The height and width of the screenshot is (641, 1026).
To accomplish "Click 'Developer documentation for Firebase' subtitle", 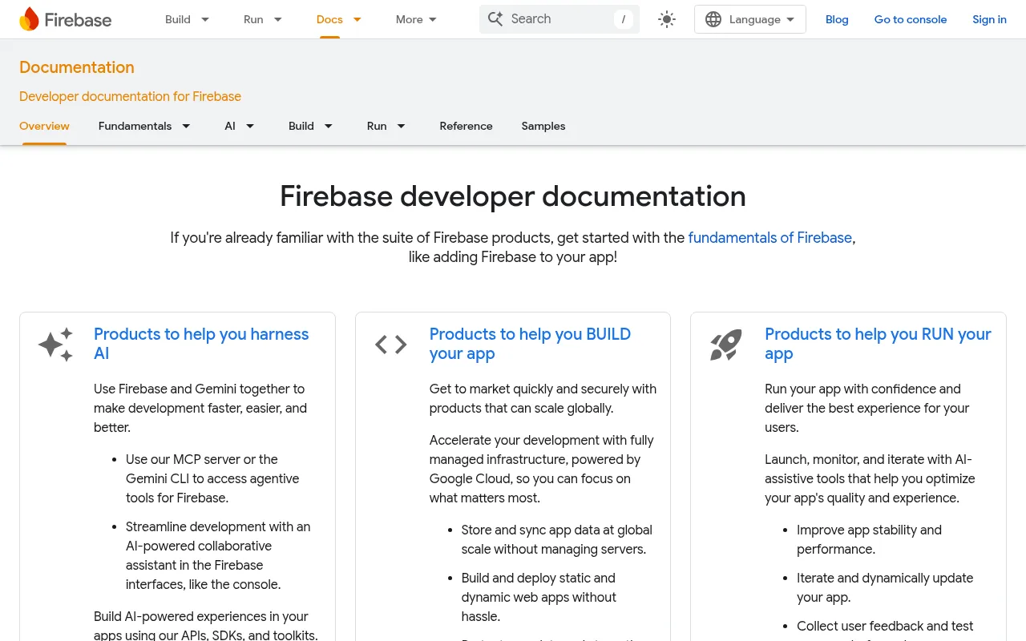I will tap(130, 96).
